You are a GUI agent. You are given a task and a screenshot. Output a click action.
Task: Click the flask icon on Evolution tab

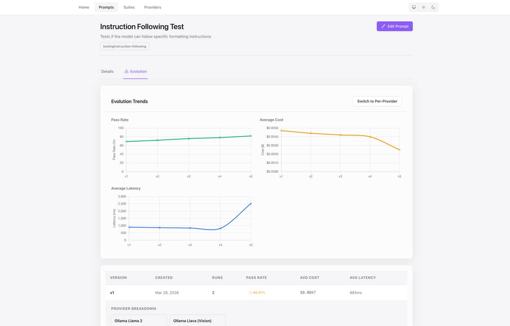[126, 71]
